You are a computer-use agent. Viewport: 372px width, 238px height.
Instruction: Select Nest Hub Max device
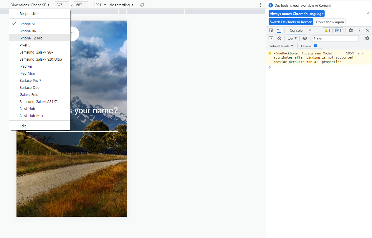[x=40, y=116]
